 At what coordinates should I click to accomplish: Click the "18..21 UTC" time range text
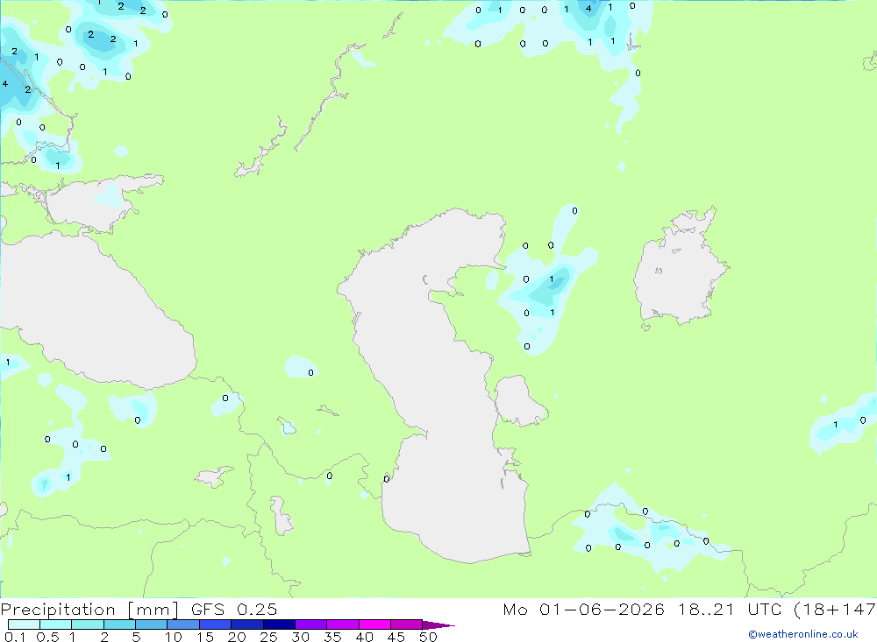(x=730, y=610)
